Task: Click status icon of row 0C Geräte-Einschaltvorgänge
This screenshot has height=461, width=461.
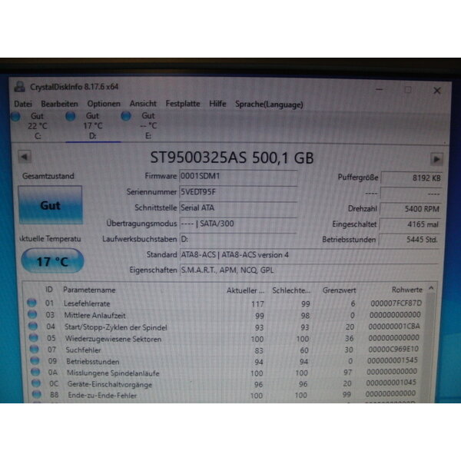Action: [36, 383]
